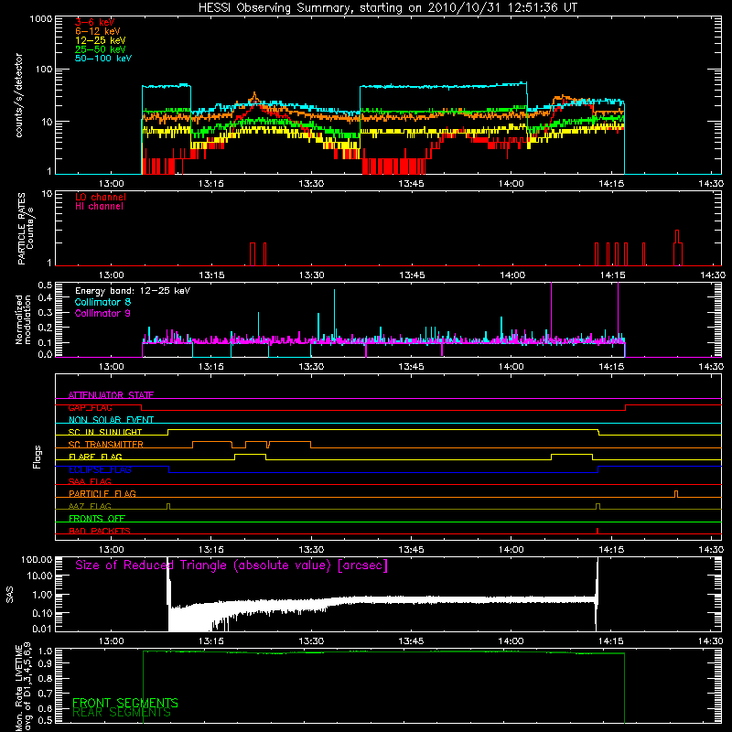This screenshot has width=732, height=732.
Task: Click the Mon. Rate LIVETIME axis title
Action: (x=24, y=687)
